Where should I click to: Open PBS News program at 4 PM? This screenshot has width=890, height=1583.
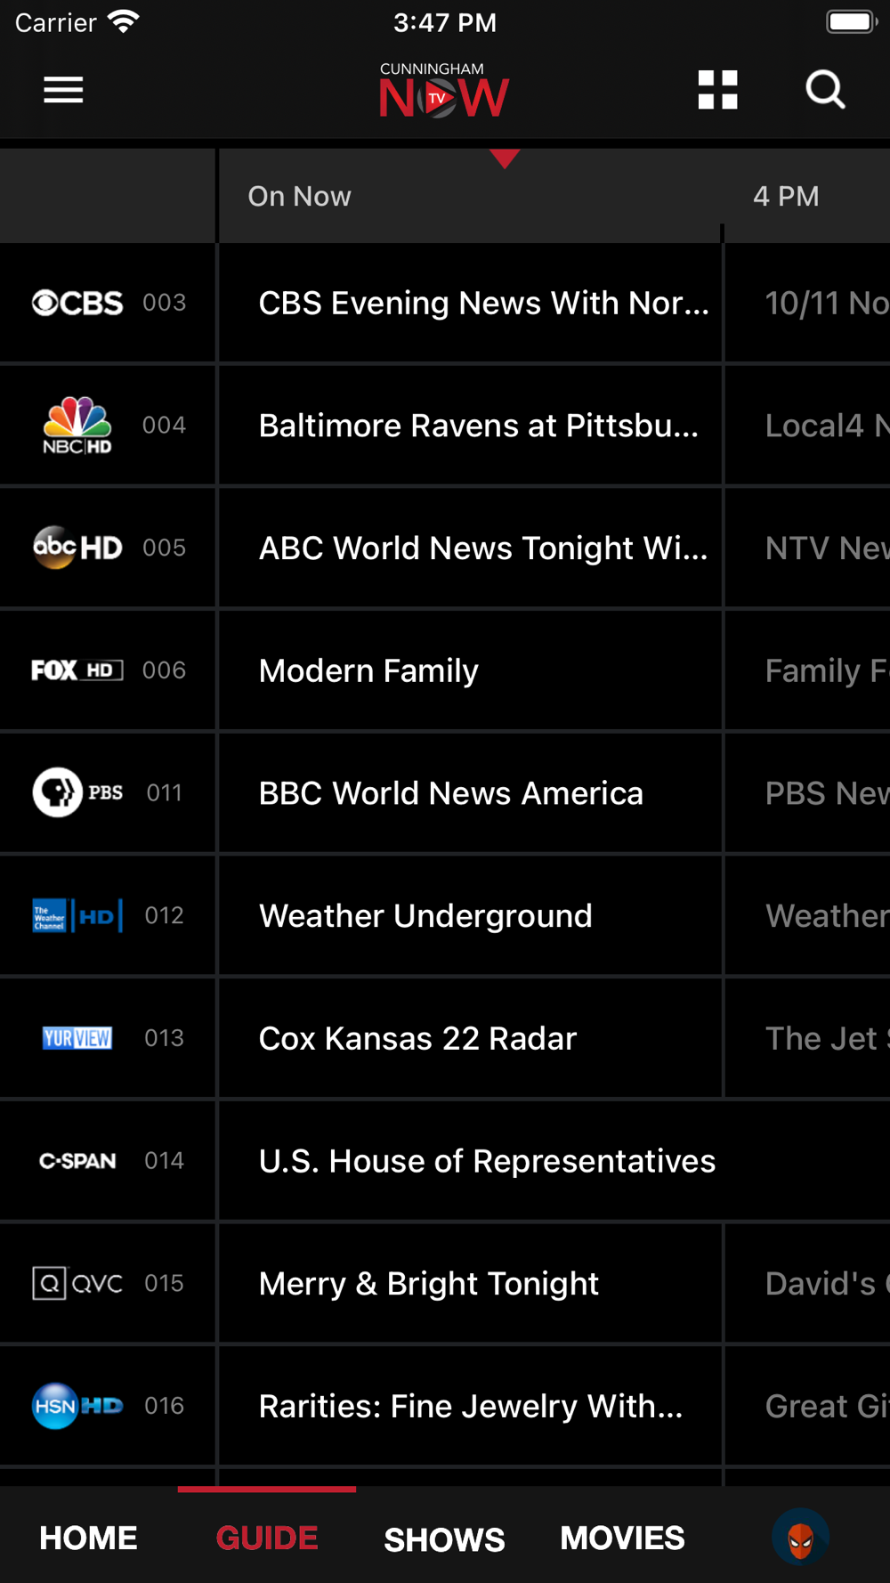click(x=808, y=792)
